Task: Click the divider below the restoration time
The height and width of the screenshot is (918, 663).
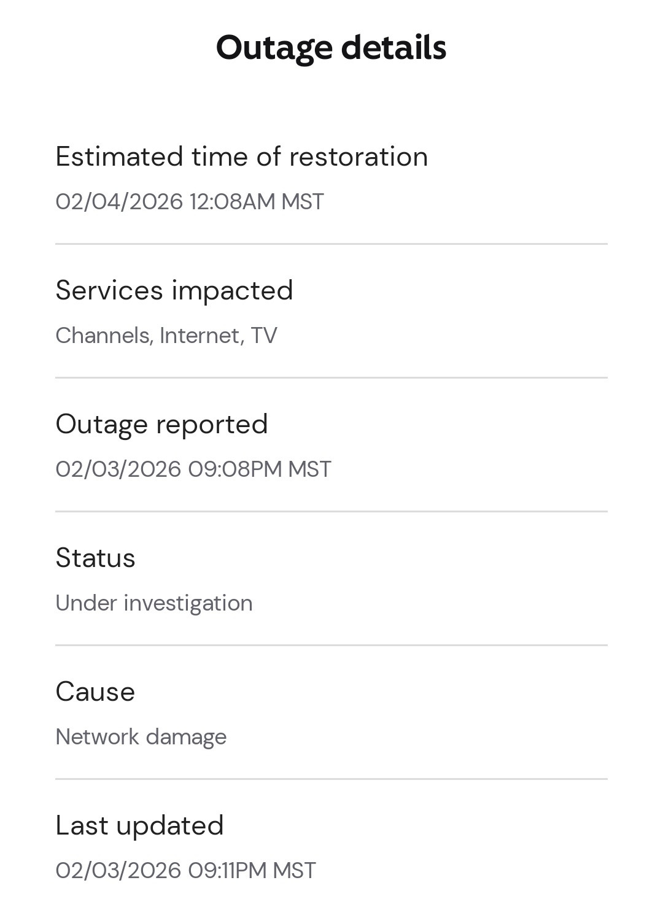Action: coord(331,244)
